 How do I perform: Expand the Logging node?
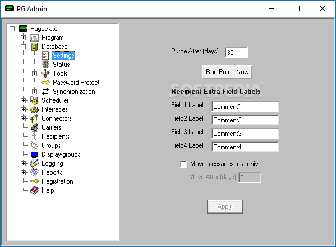[23, 163]
